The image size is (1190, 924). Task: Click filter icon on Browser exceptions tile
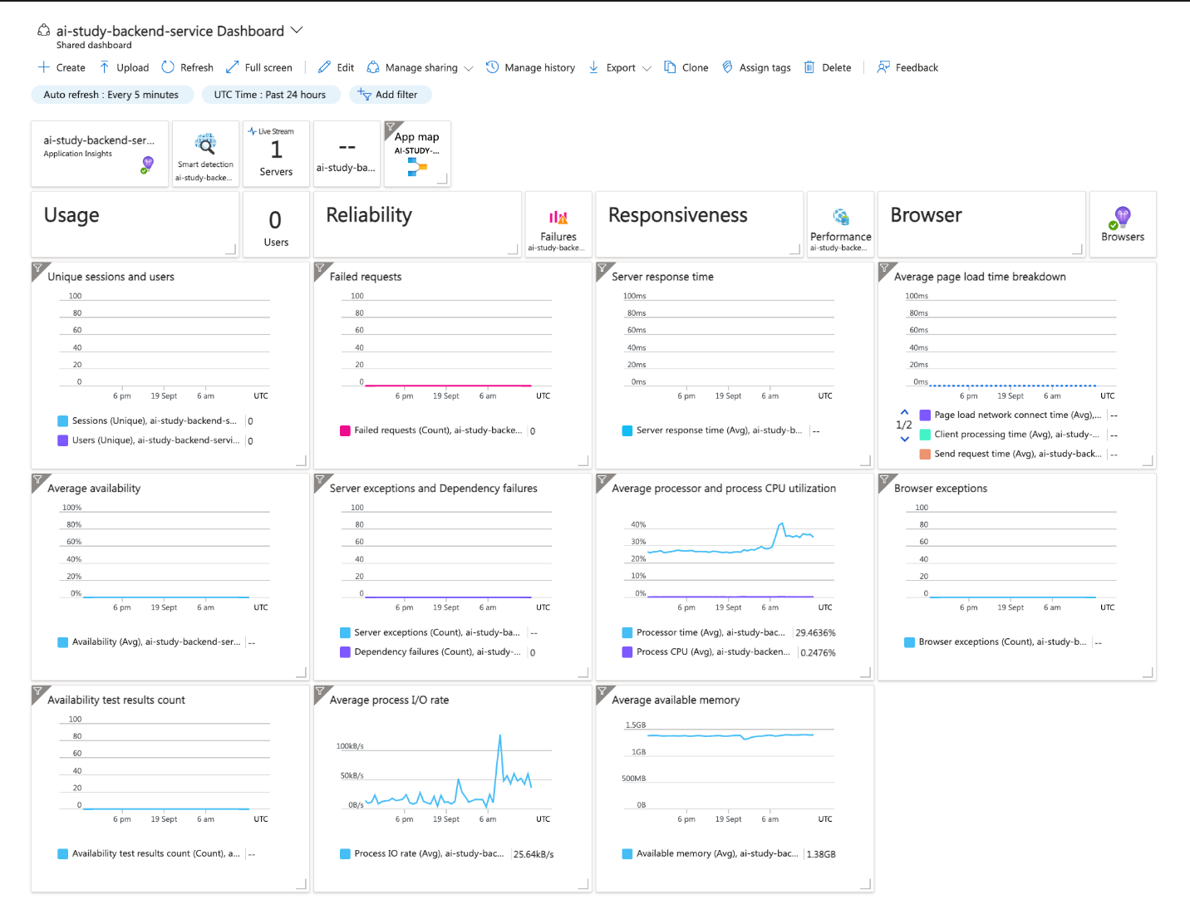884,480
